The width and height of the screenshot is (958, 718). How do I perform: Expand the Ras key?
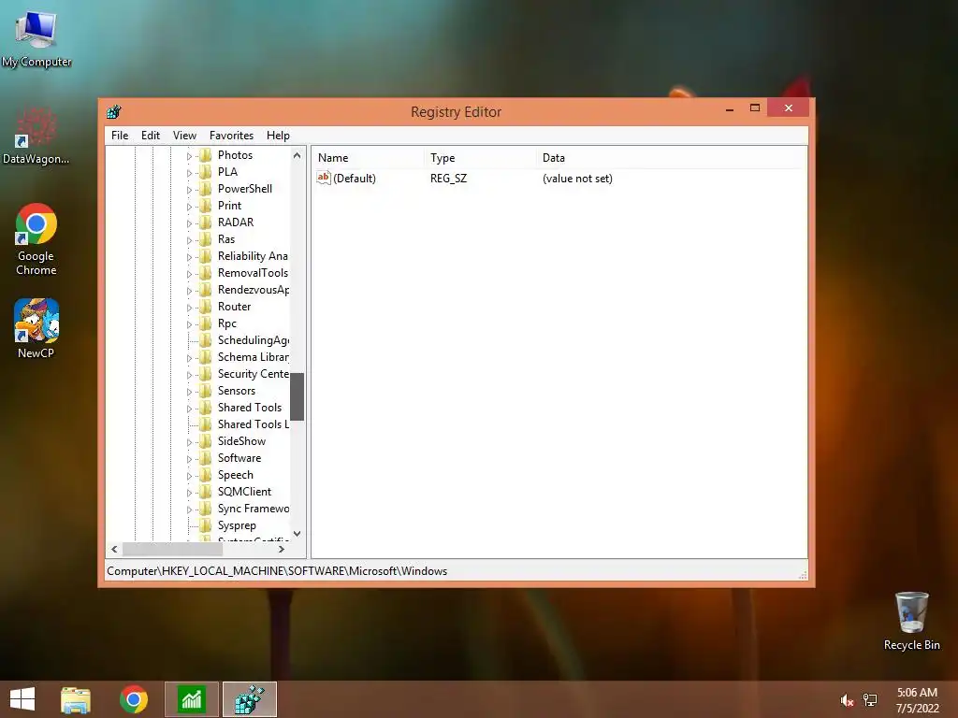pos(189,240)
